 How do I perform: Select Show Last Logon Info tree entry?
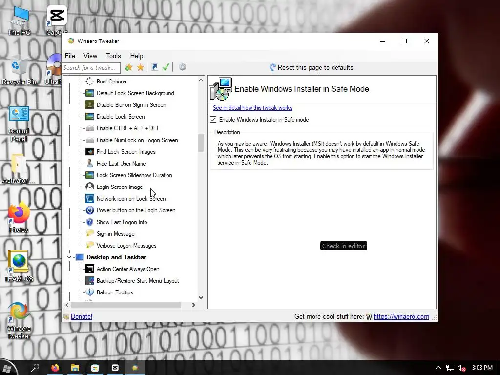click(x=122, y=222)
